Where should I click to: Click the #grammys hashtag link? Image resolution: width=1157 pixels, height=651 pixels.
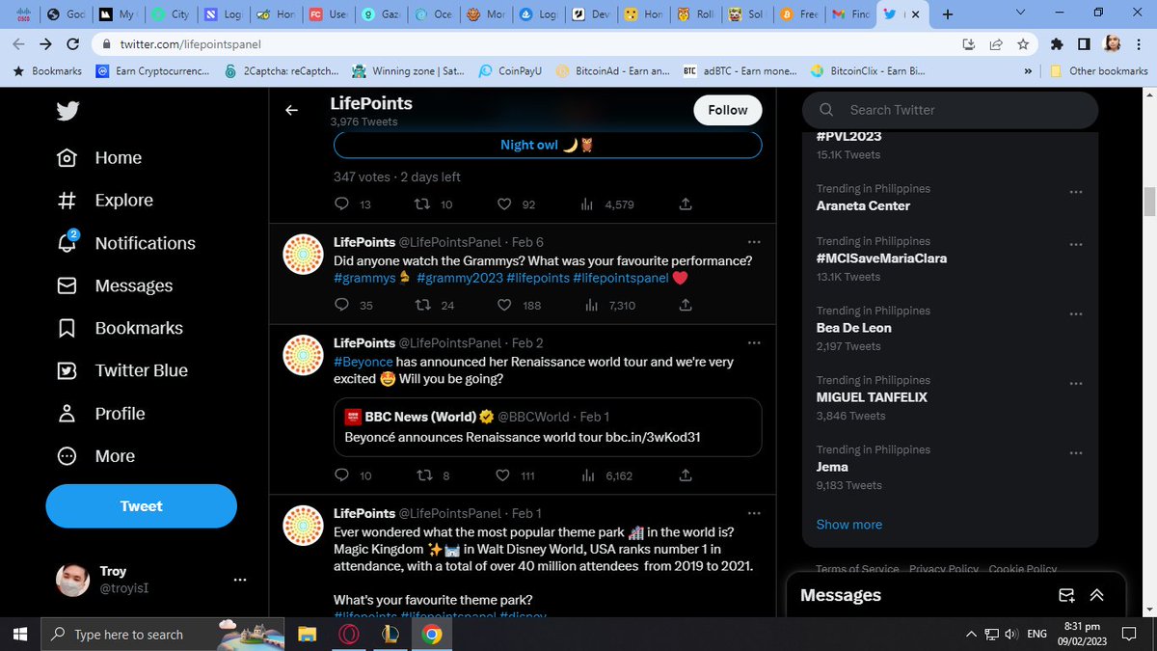coord(365,279)
